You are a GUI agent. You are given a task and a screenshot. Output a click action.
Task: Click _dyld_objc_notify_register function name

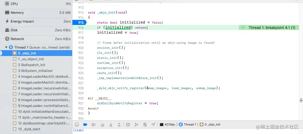pos(121,88)
